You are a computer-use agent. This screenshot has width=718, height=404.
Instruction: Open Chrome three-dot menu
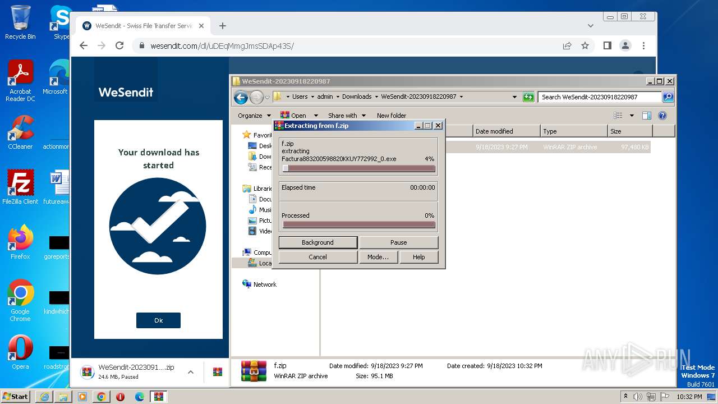click(644, 45)
